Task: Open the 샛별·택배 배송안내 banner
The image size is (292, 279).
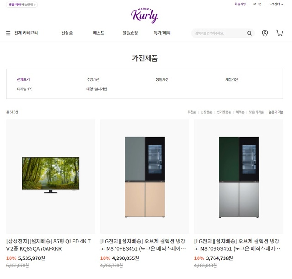Action: pos(22,5)
